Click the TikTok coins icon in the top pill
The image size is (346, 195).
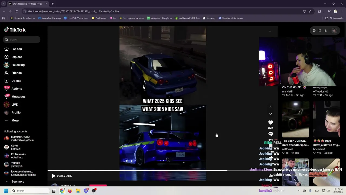point(314,31)
